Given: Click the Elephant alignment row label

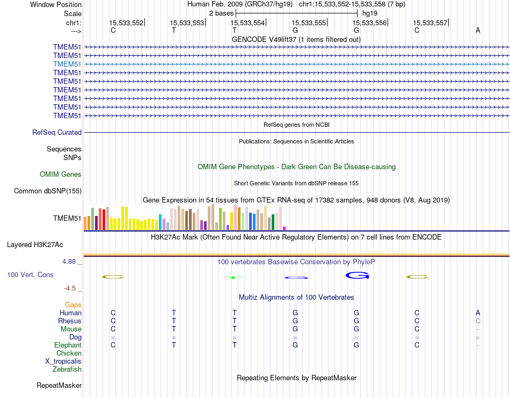Looking at the screenshot, I should click(x=68, y=345).
